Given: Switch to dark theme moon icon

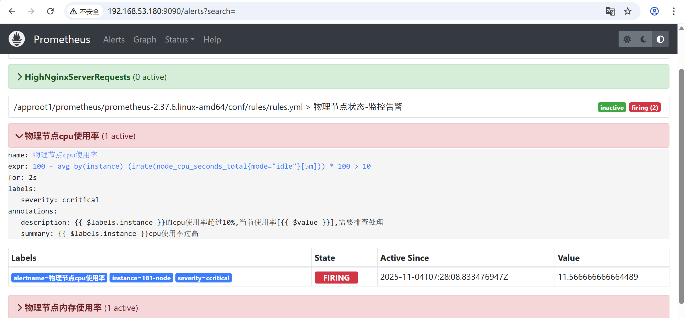Looking at the screenshot, I should point(643,39).
